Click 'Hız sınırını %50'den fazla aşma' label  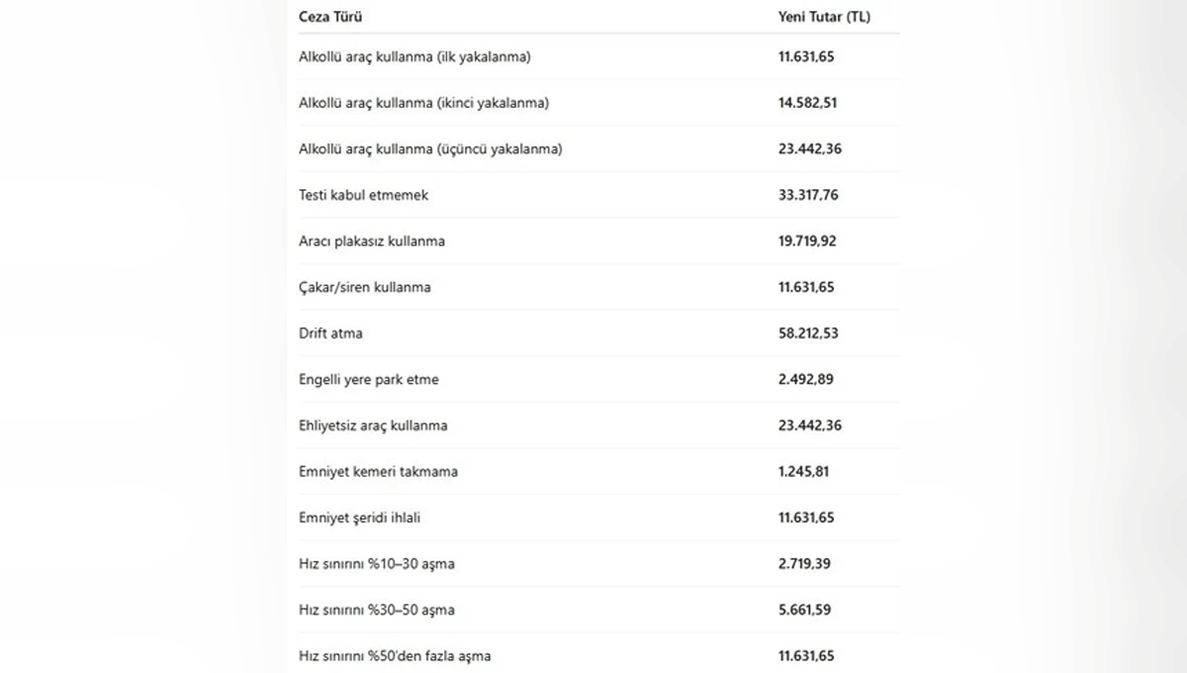pyautogui.click(x=395, y=656)
